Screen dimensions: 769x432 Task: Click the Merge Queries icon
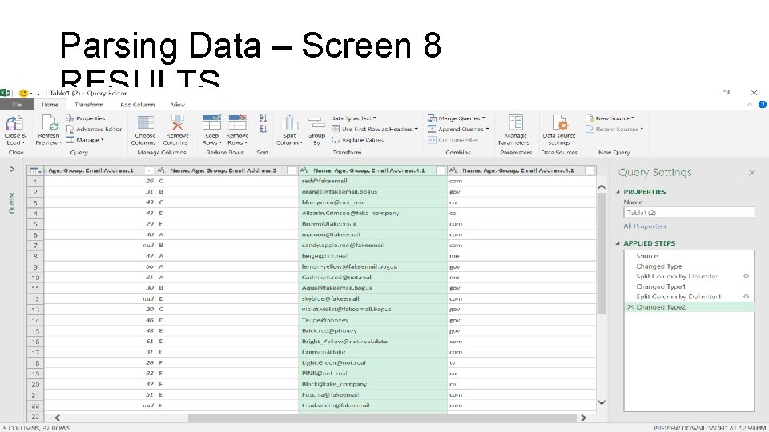[x=431, y=118]
